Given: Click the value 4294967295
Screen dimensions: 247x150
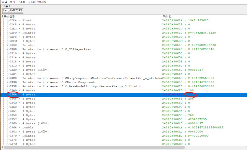Looking at the screenshot, I should coord(197,119).
